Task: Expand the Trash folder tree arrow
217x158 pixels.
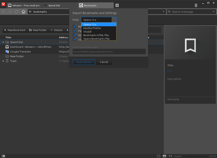Action: (3, 61)
